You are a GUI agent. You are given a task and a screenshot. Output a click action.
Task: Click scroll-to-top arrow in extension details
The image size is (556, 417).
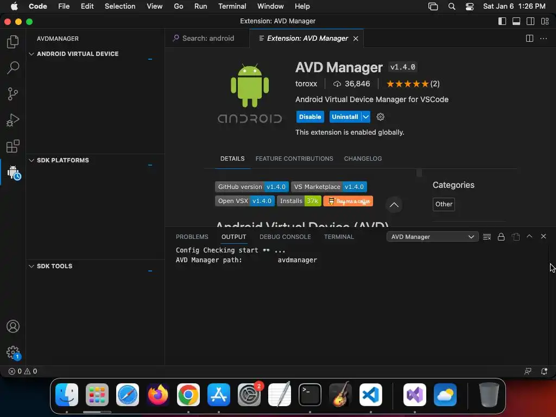394,205
